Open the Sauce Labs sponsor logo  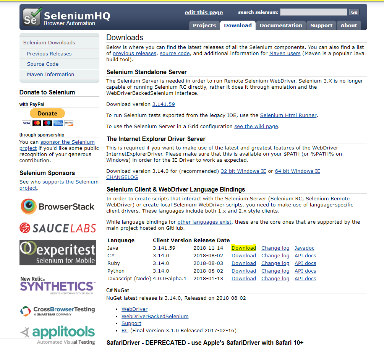click(x=58, y=228)
